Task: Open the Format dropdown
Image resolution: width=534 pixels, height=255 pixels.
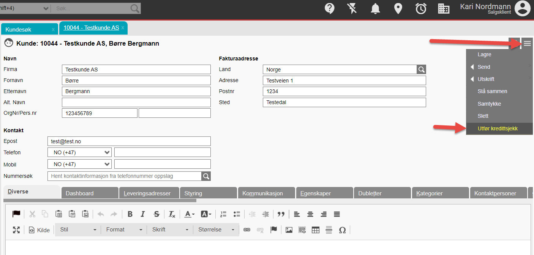Action: (124, 230)
